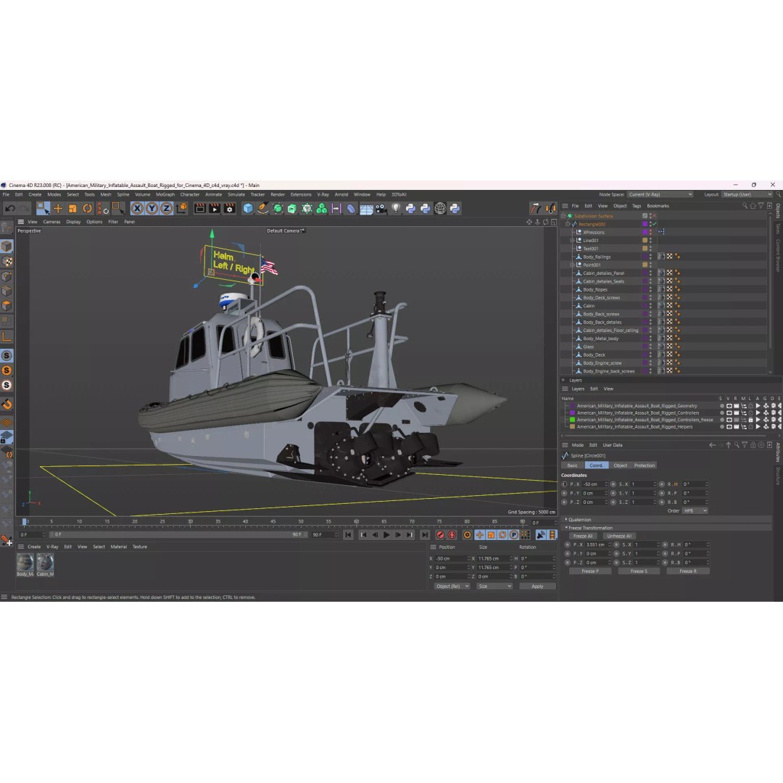
Task: Click the Enable Snap magnet icon
Action: (x=7, y=405)
